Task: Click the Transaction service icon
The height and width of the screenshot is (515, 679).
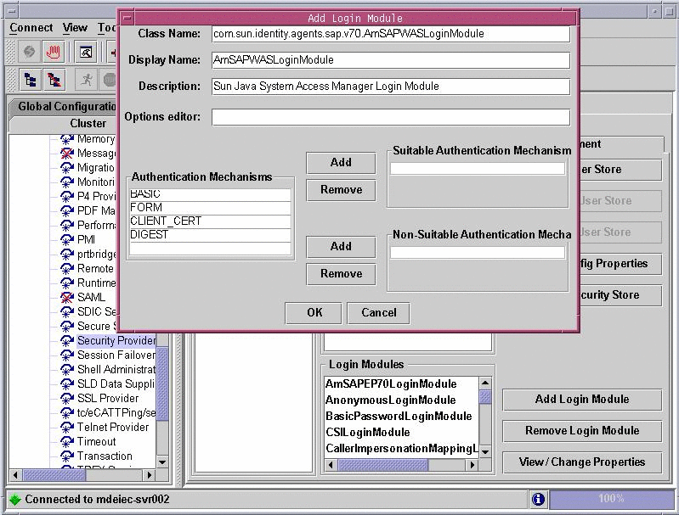Action: pos(66,456)
